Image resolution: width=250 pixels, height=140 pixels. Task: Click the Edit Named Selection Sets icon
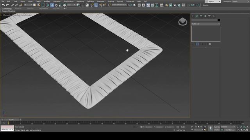[109, 5]
